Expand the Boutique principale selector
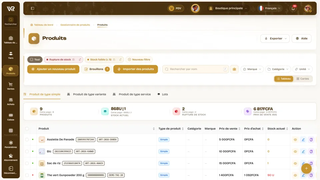Screen dimensions: 320x180 [x=229, y=8]
